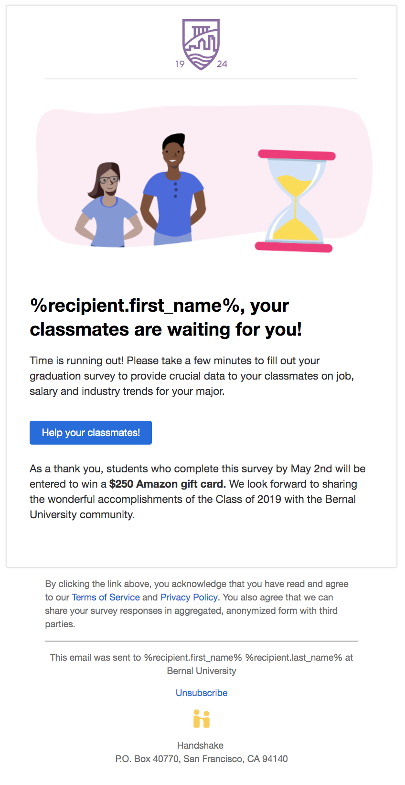This screenshot has height=785, width=405.
Task: Click the headline "classmates are waiting for you!"
Action: click(x=166, y=329)
